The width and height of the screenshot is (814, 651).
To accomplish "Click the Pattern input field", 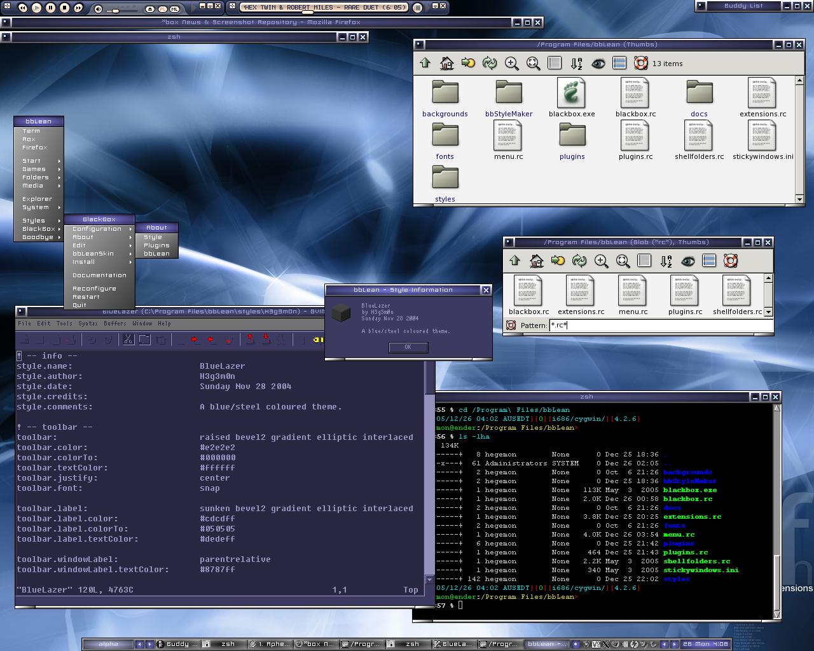I will pos(661,325).
